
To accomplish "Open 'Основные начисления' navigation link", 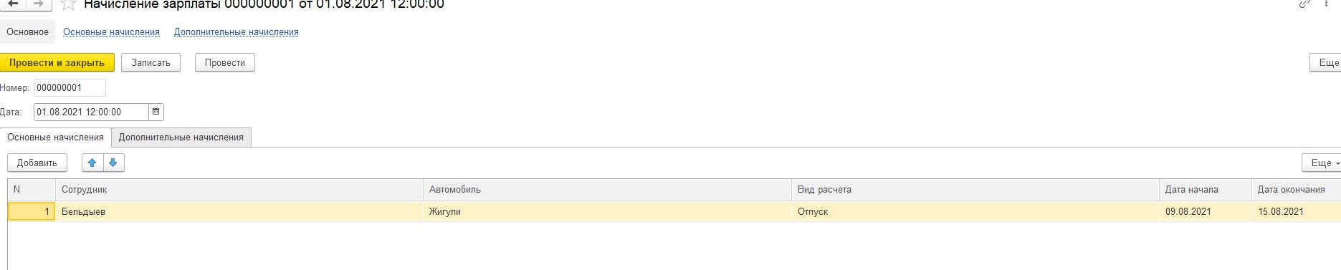I will 111,32.
